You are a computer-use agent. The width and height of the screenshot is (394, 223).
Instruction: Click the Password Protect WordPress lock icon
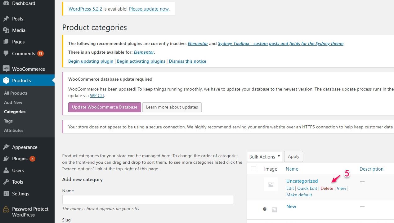pyautogui.click(x=6, y=209)
